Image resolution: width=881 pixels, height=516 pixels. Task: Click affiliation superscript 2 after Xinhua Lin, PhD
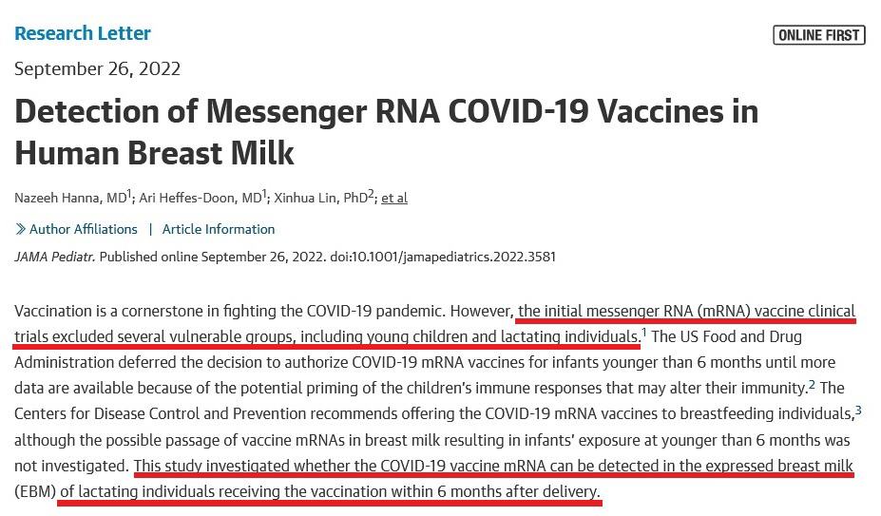371,193
